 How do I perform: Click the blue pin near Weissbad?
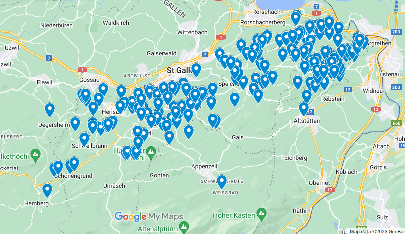coord(222,182)
